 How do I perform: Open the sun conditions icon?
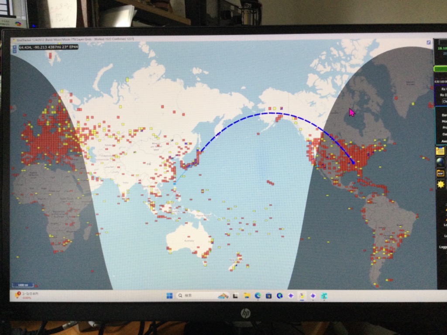[441, 185]
